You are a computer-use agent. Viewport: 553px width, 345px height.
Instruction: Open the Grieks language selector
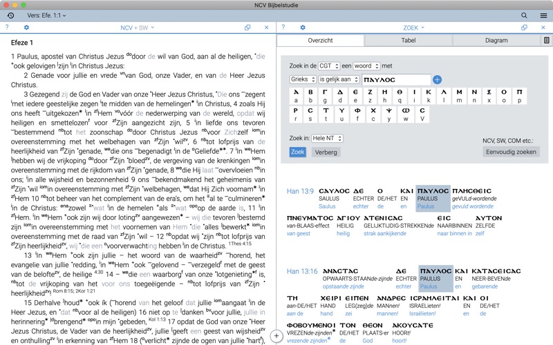[x=303, y=79]
